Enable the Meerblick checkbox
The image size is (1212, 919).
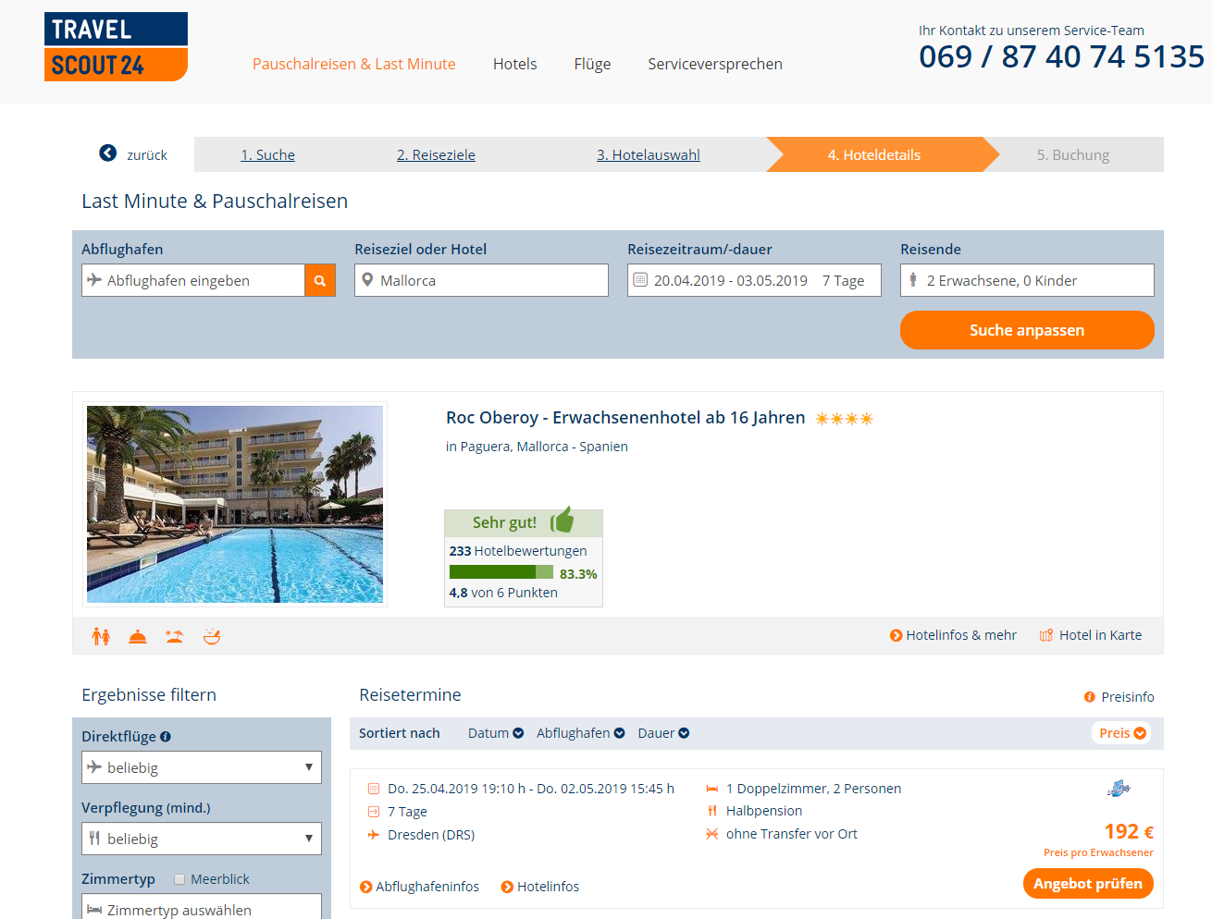[179, 879]
